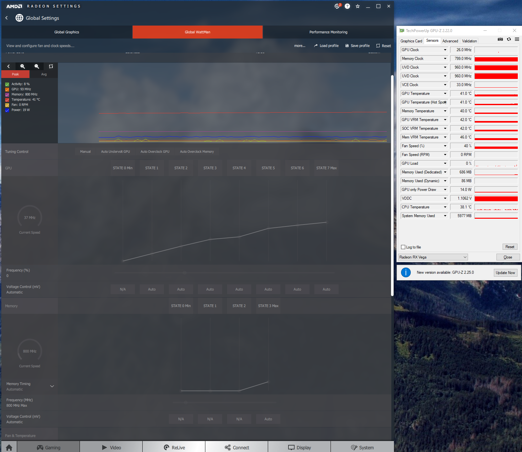Go back with the Global Settings arrow
This screenshot has height=452, width=522.
(6, 18)
